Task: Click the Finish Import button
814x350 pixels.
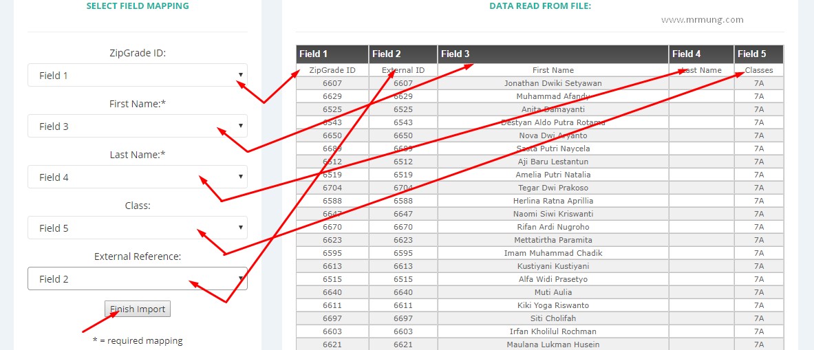Action: (x=138, y=309)
